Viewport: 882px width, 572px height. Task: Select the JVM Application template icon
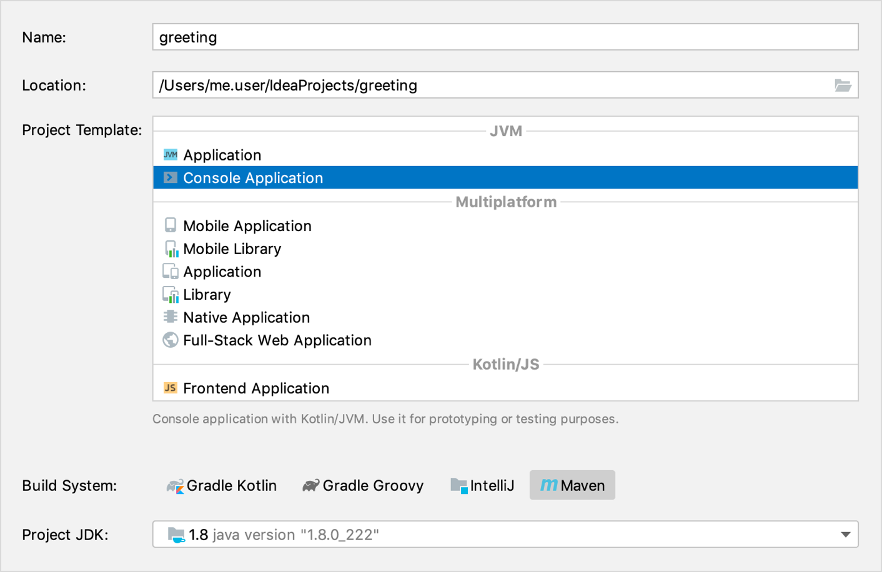tap(170, 154)
